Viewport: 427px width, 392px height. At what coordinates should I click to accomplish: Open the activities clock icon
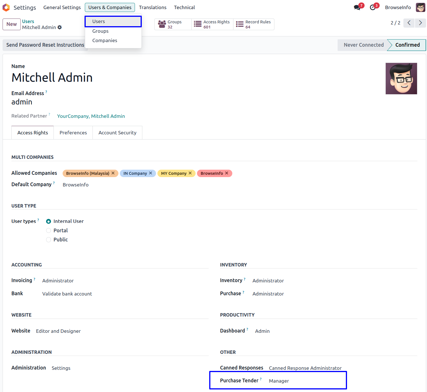(373, 7)
